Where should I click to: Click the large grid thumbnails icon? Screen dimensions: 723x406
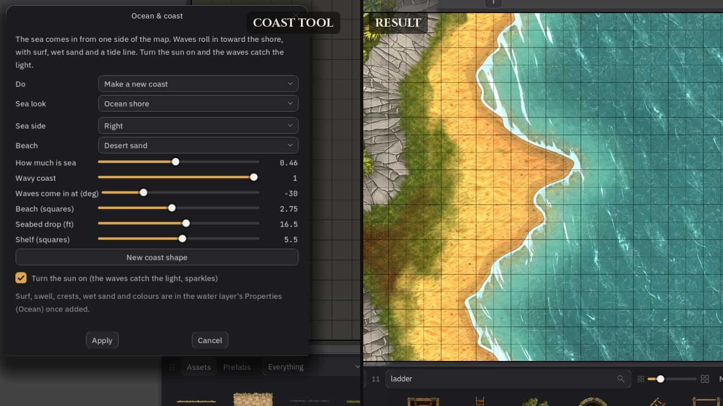tap(704, 379)
